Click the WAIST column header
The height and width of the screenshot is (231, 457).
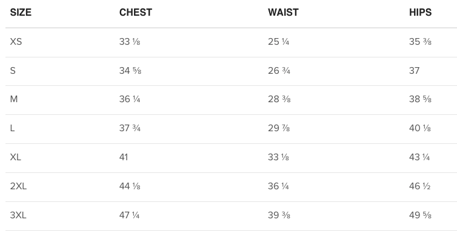coord(283,13)
